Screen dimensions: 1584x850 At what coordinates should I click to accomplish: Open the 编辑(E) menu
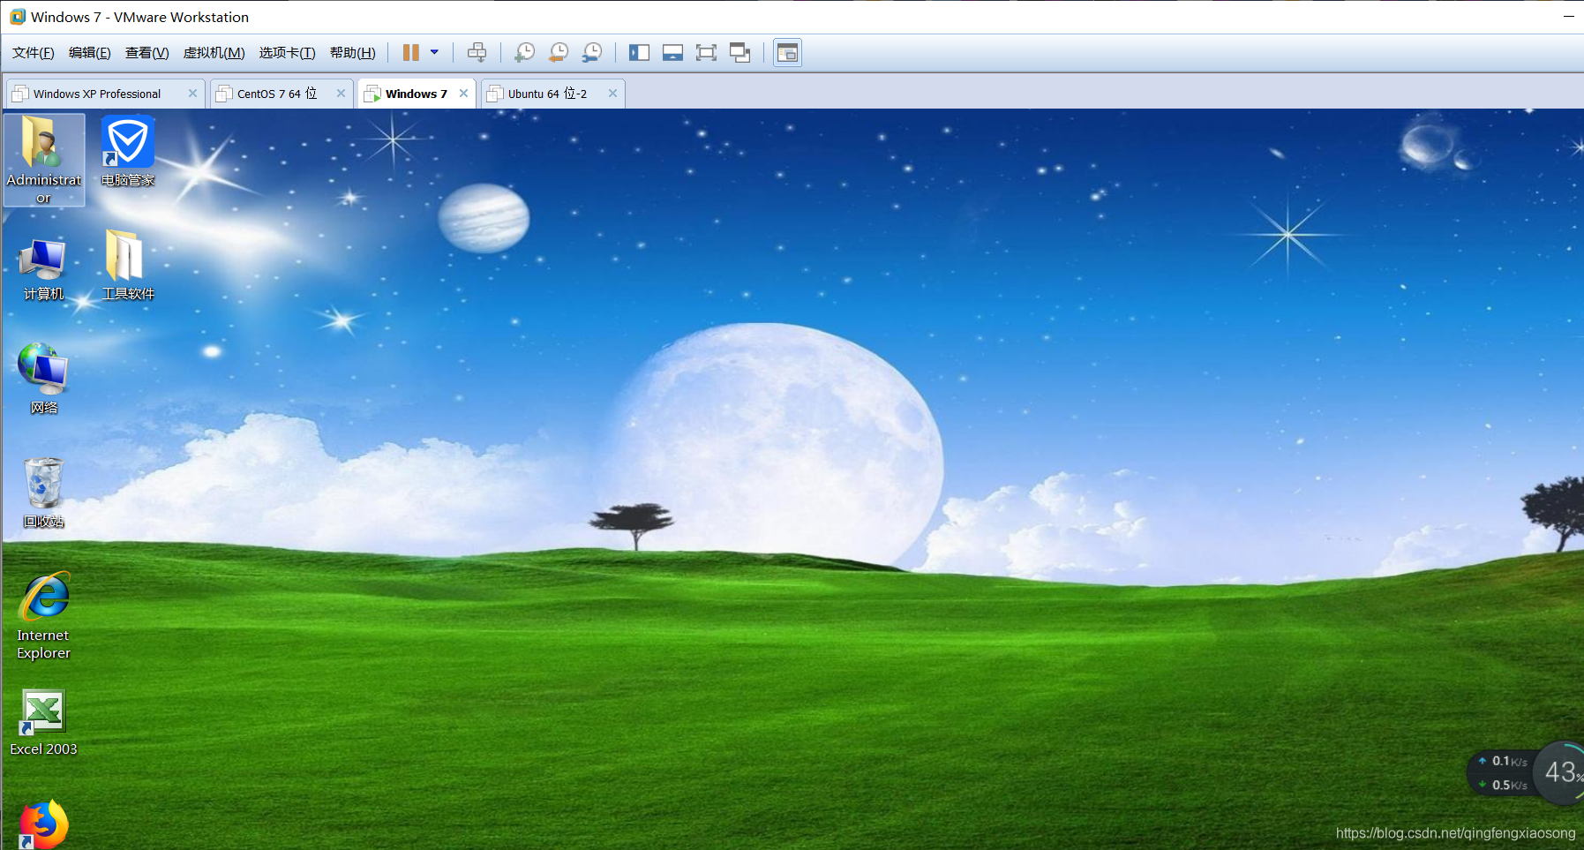pyautogui.click(x=90, y=53)
